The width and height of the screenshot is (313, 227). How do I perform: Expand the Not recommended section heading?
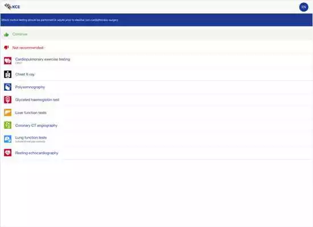pos(28,48)
